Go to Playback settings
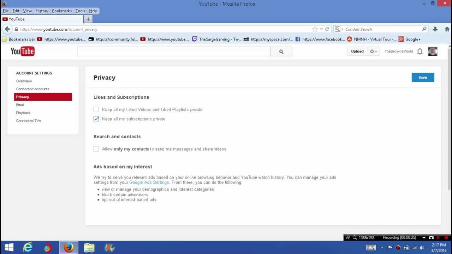The image size is (452, 254). pos(23,113)
